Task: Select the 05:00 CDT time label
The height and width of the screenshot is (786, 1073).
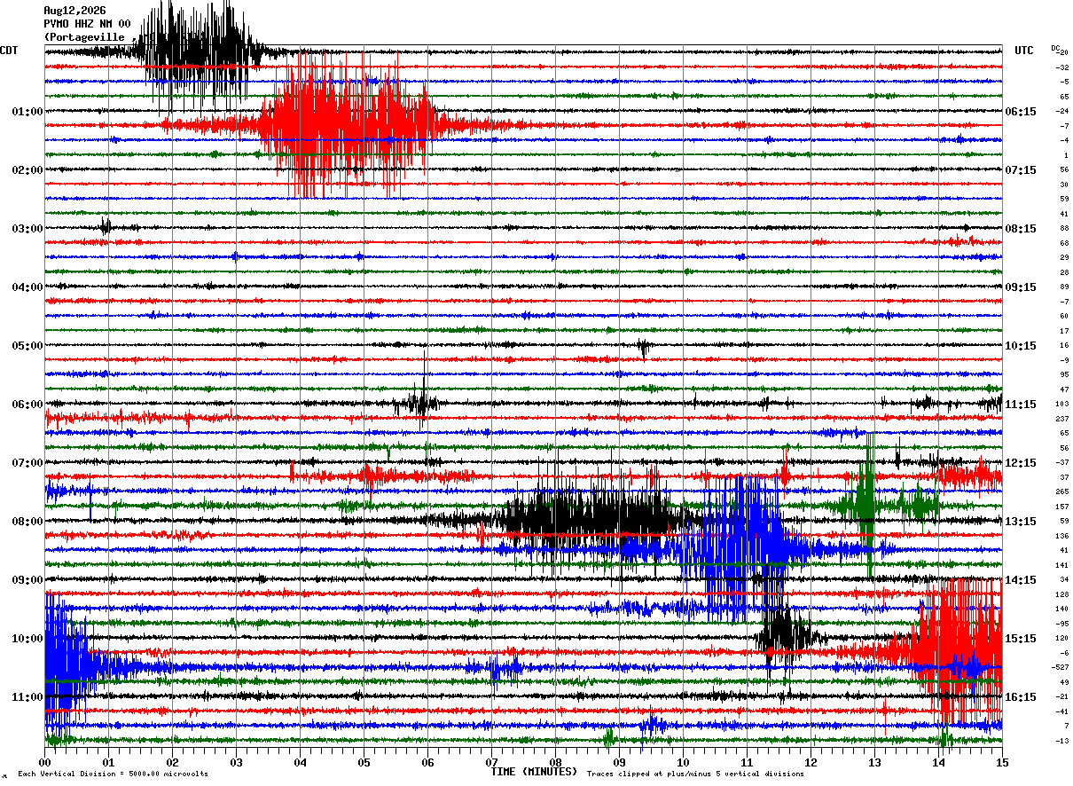Action: click(x=27, y=346)
